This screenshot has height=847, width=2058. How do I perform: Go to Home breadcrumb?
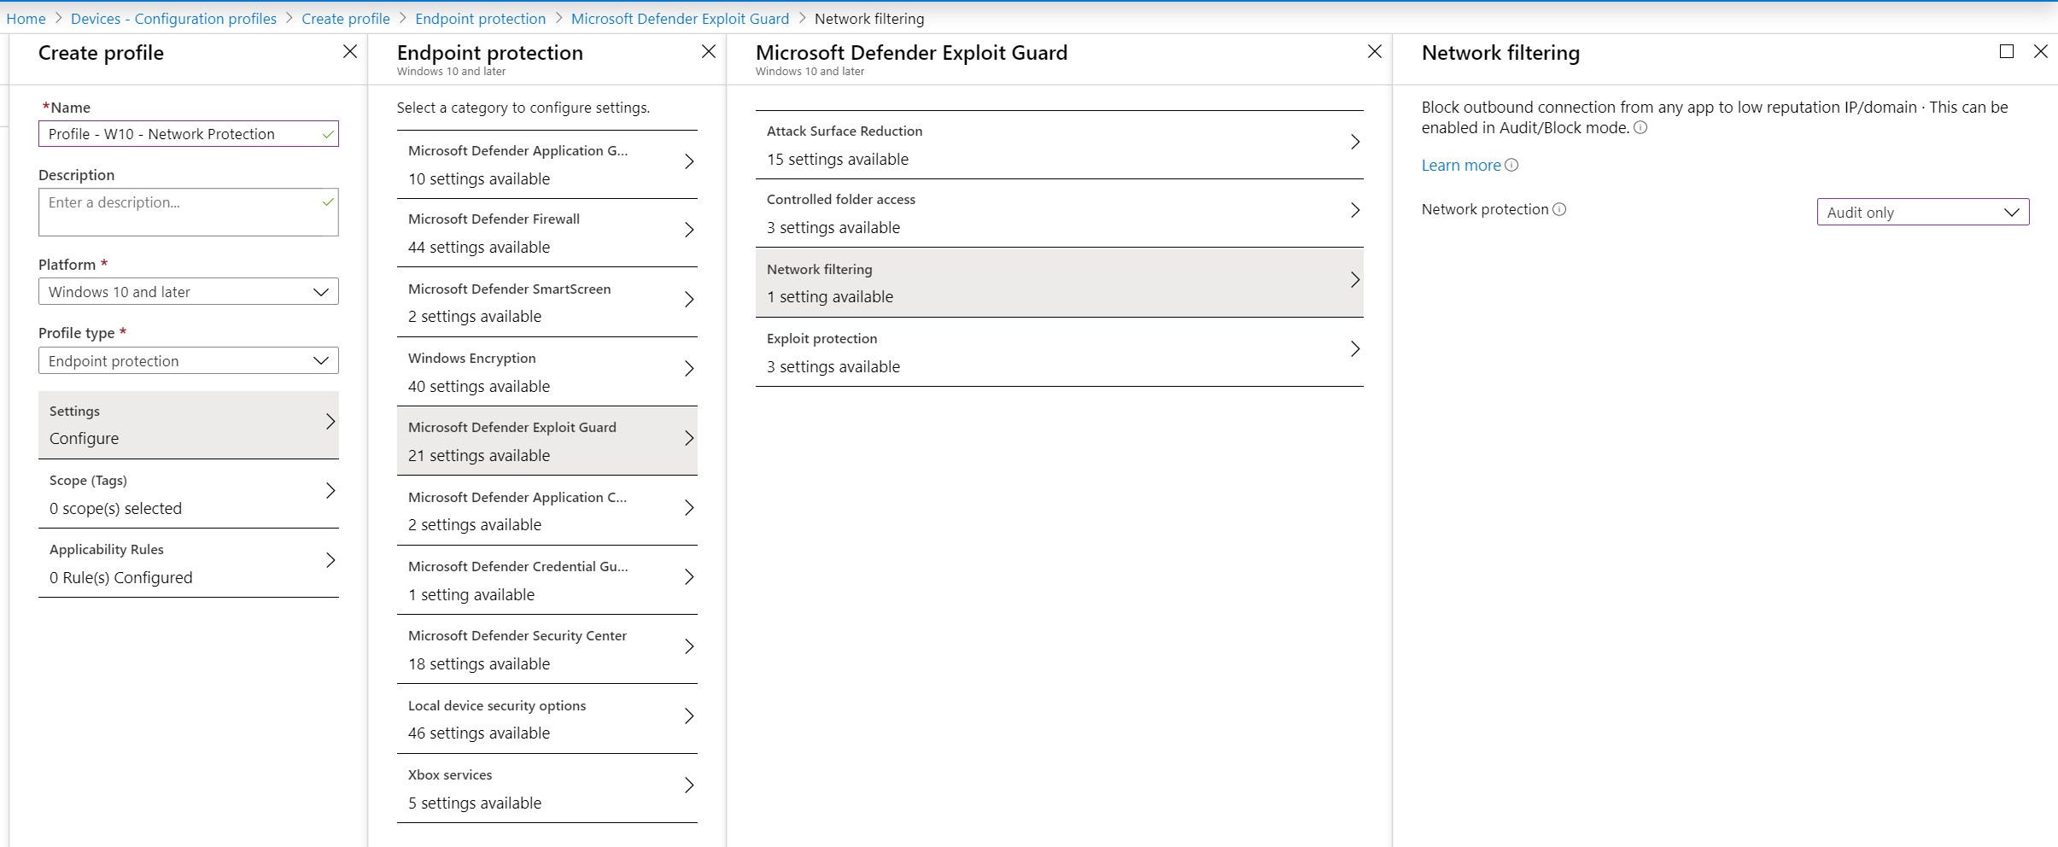[x=26, y=19]
